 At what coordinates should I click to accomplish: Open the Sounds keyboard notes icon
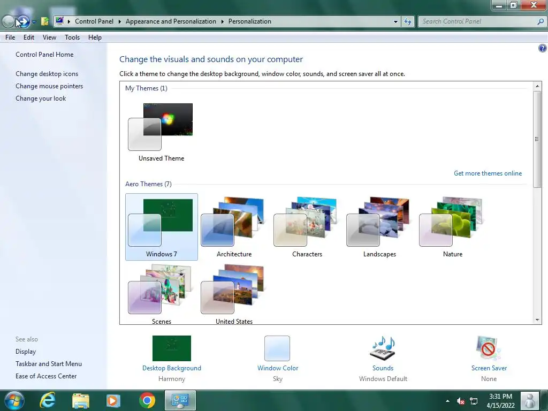[x=383, y=348]
